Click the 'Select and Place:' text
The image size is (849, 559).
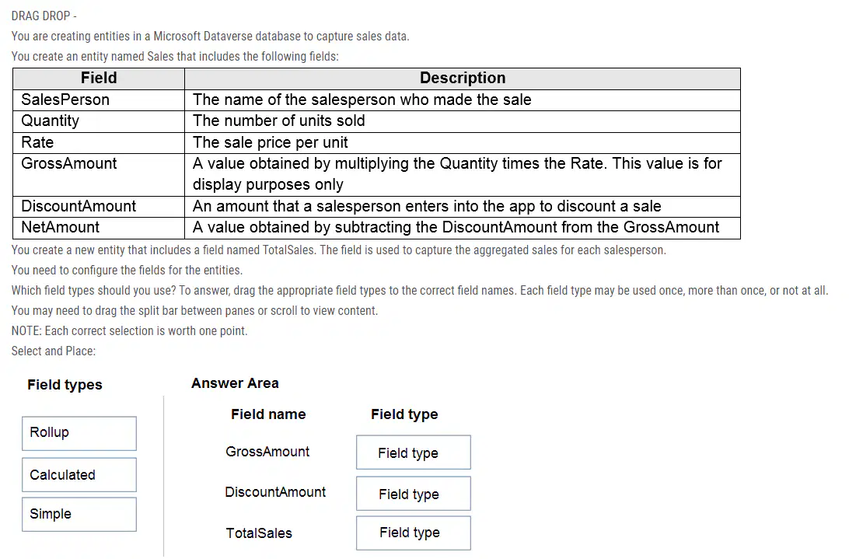54,351
